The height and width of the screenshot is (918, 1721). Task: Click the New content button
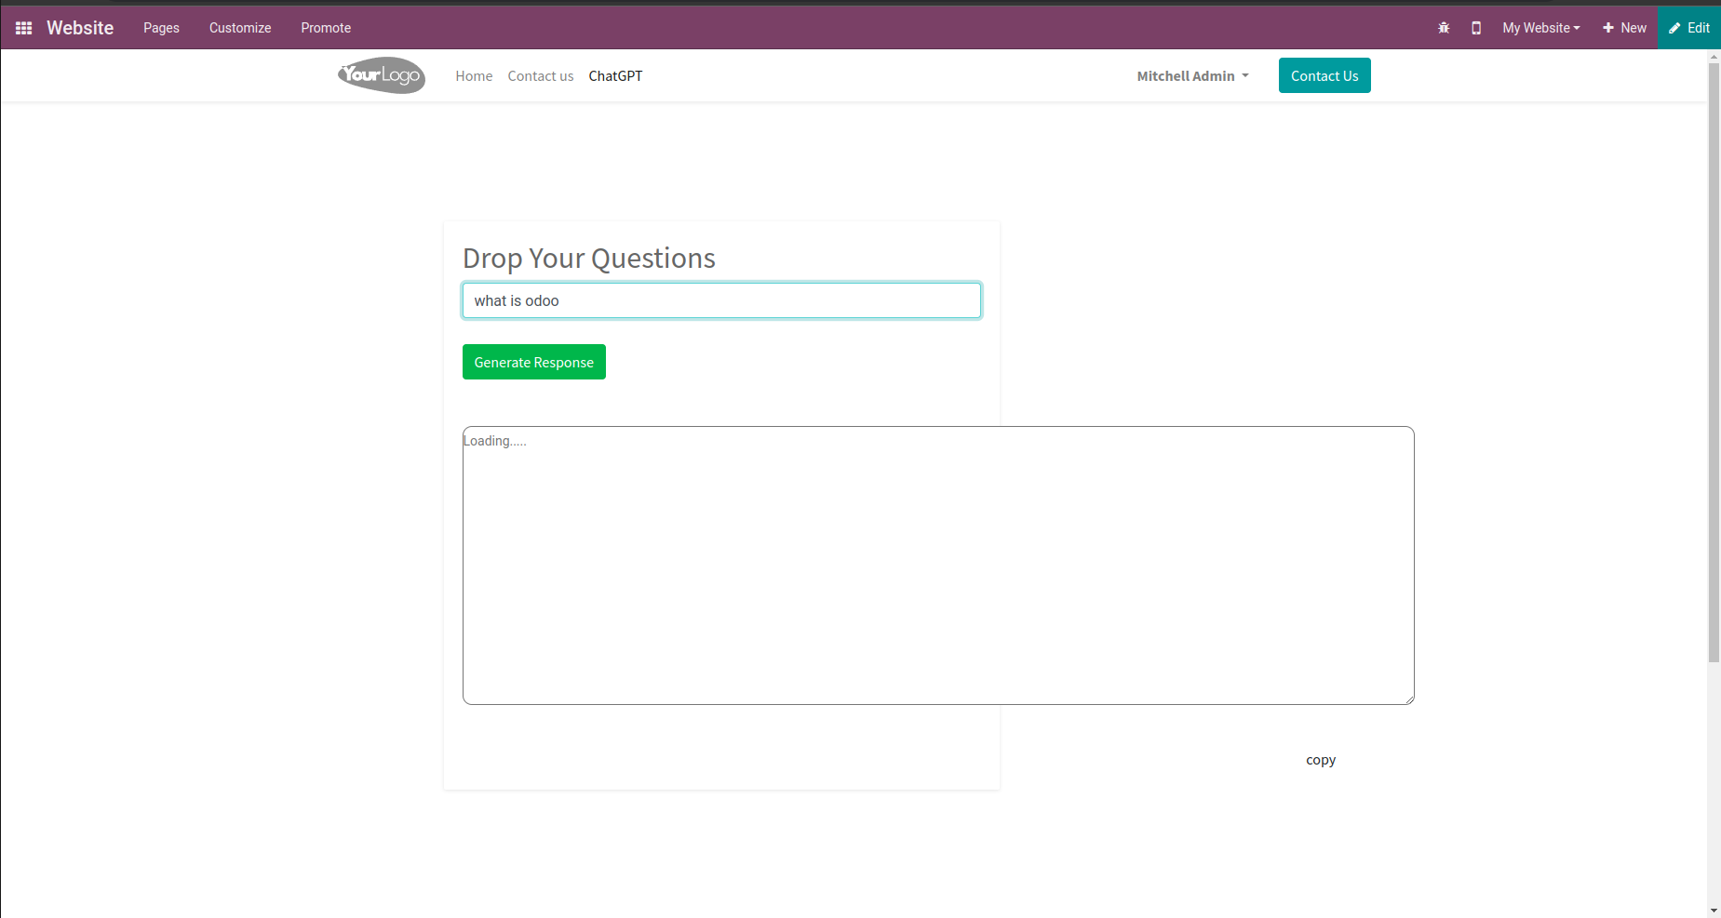tap(1624, 28)
